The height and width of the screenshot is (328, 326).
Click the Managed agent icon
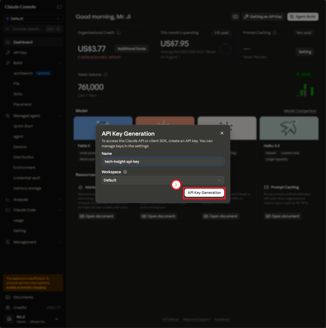[x=8, y=116]
